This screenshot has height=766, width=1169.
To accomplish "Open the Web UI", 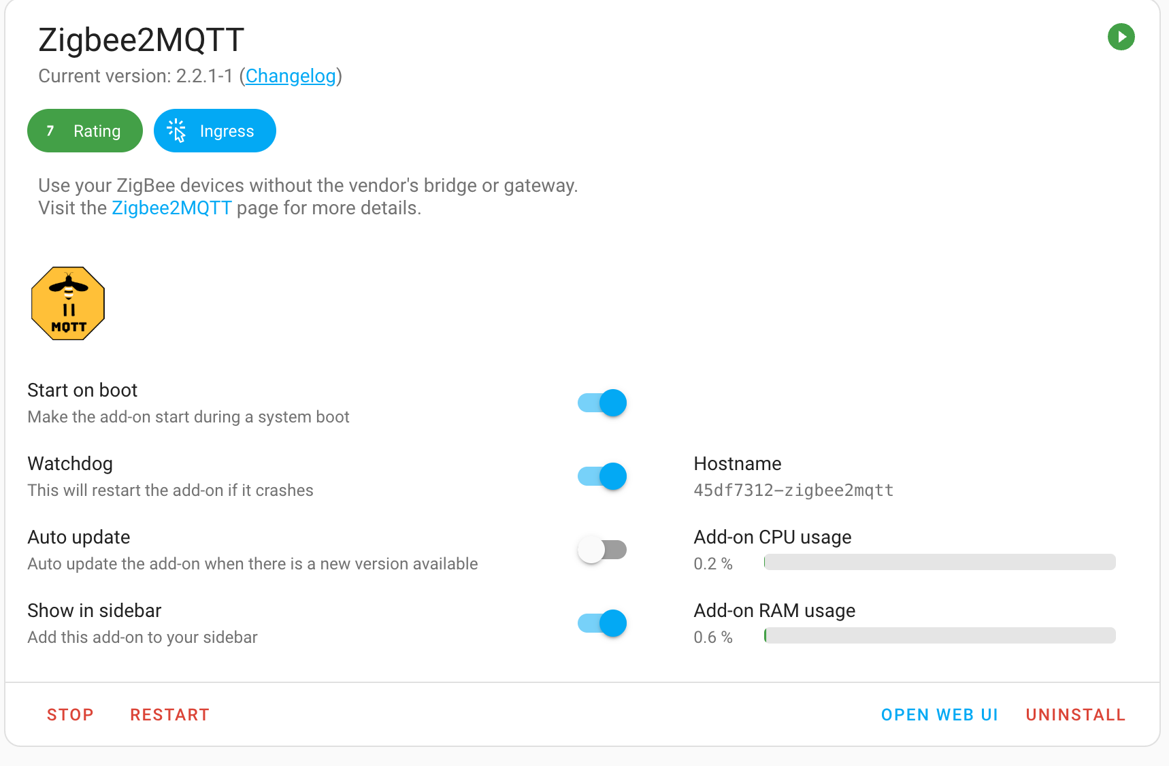I will 940,714.
